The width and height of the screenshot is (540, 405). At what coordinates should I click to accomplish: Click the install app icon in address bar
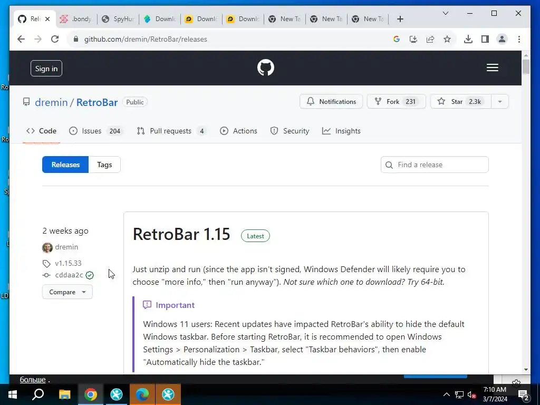click(x=413, y=39)
